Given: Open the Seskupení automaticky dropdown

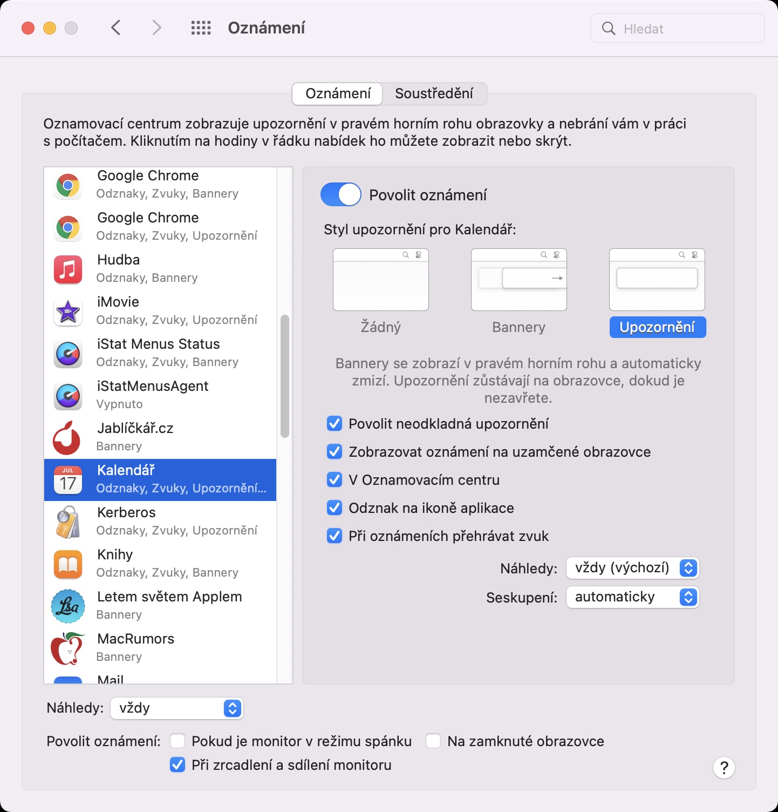Looking at the screenshot, I should (x=632, y=597).
